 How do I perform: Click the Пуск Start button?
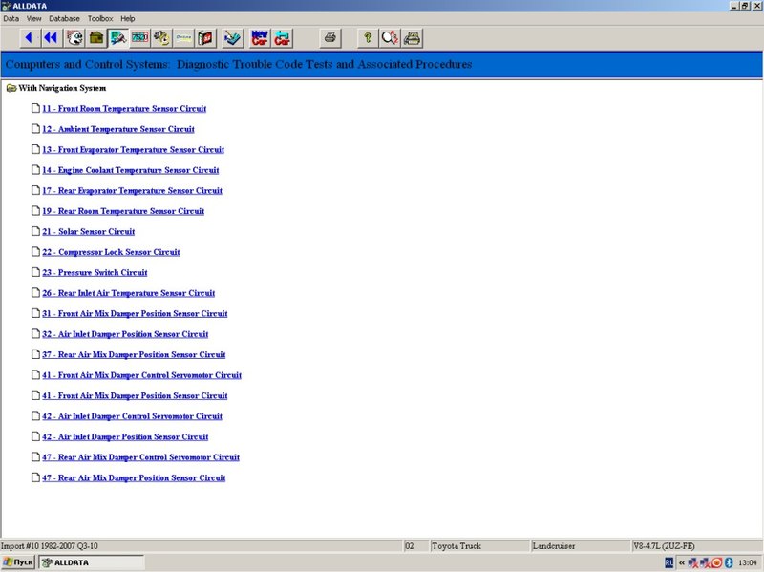tap(18, 562)
